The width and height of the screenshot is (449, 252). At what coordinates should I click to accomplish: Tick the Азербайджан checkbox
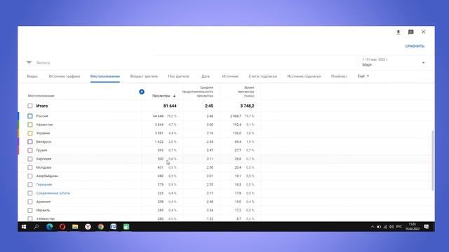point(30,176)
